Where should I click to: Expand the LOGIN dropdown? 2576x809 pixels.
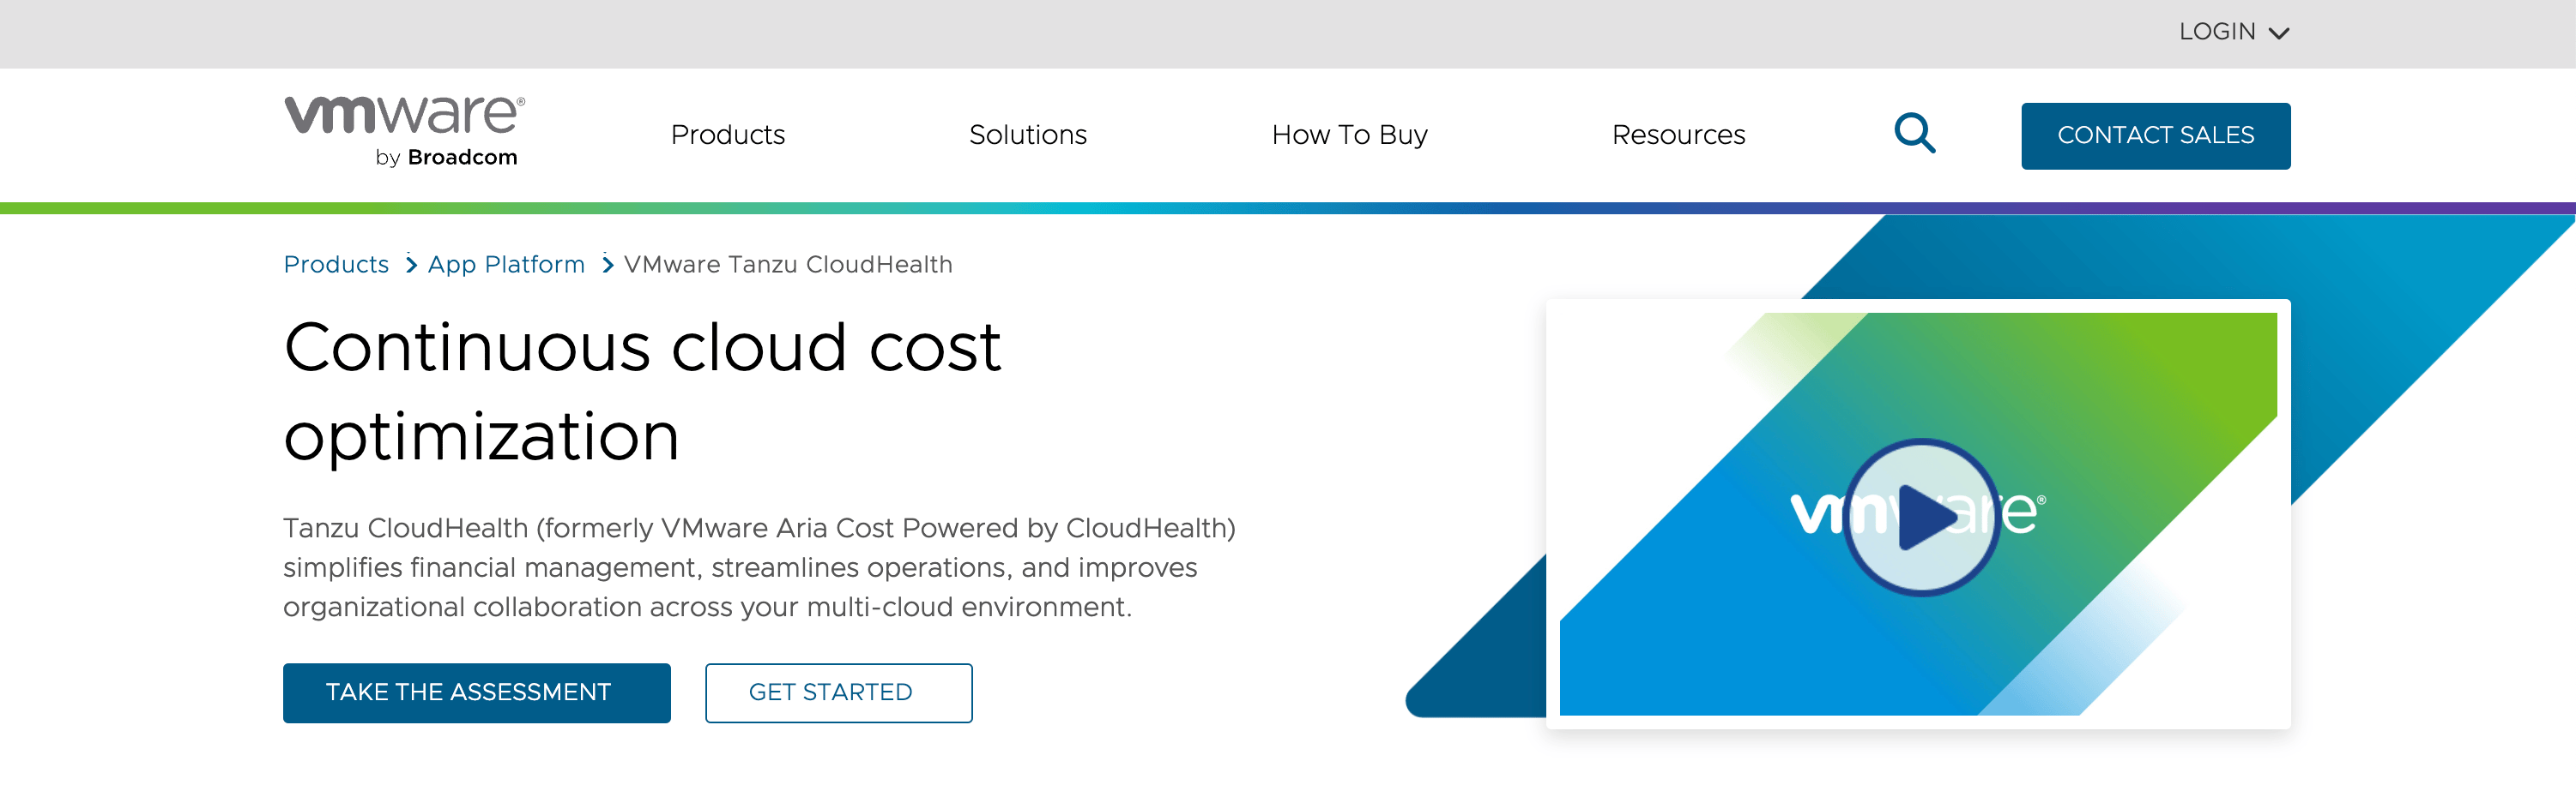(x=2234, y=32)
